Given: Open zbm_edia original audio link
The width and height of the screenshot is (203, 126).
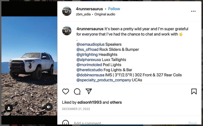Looking at the screenshot, I should (x=95, y=14).
